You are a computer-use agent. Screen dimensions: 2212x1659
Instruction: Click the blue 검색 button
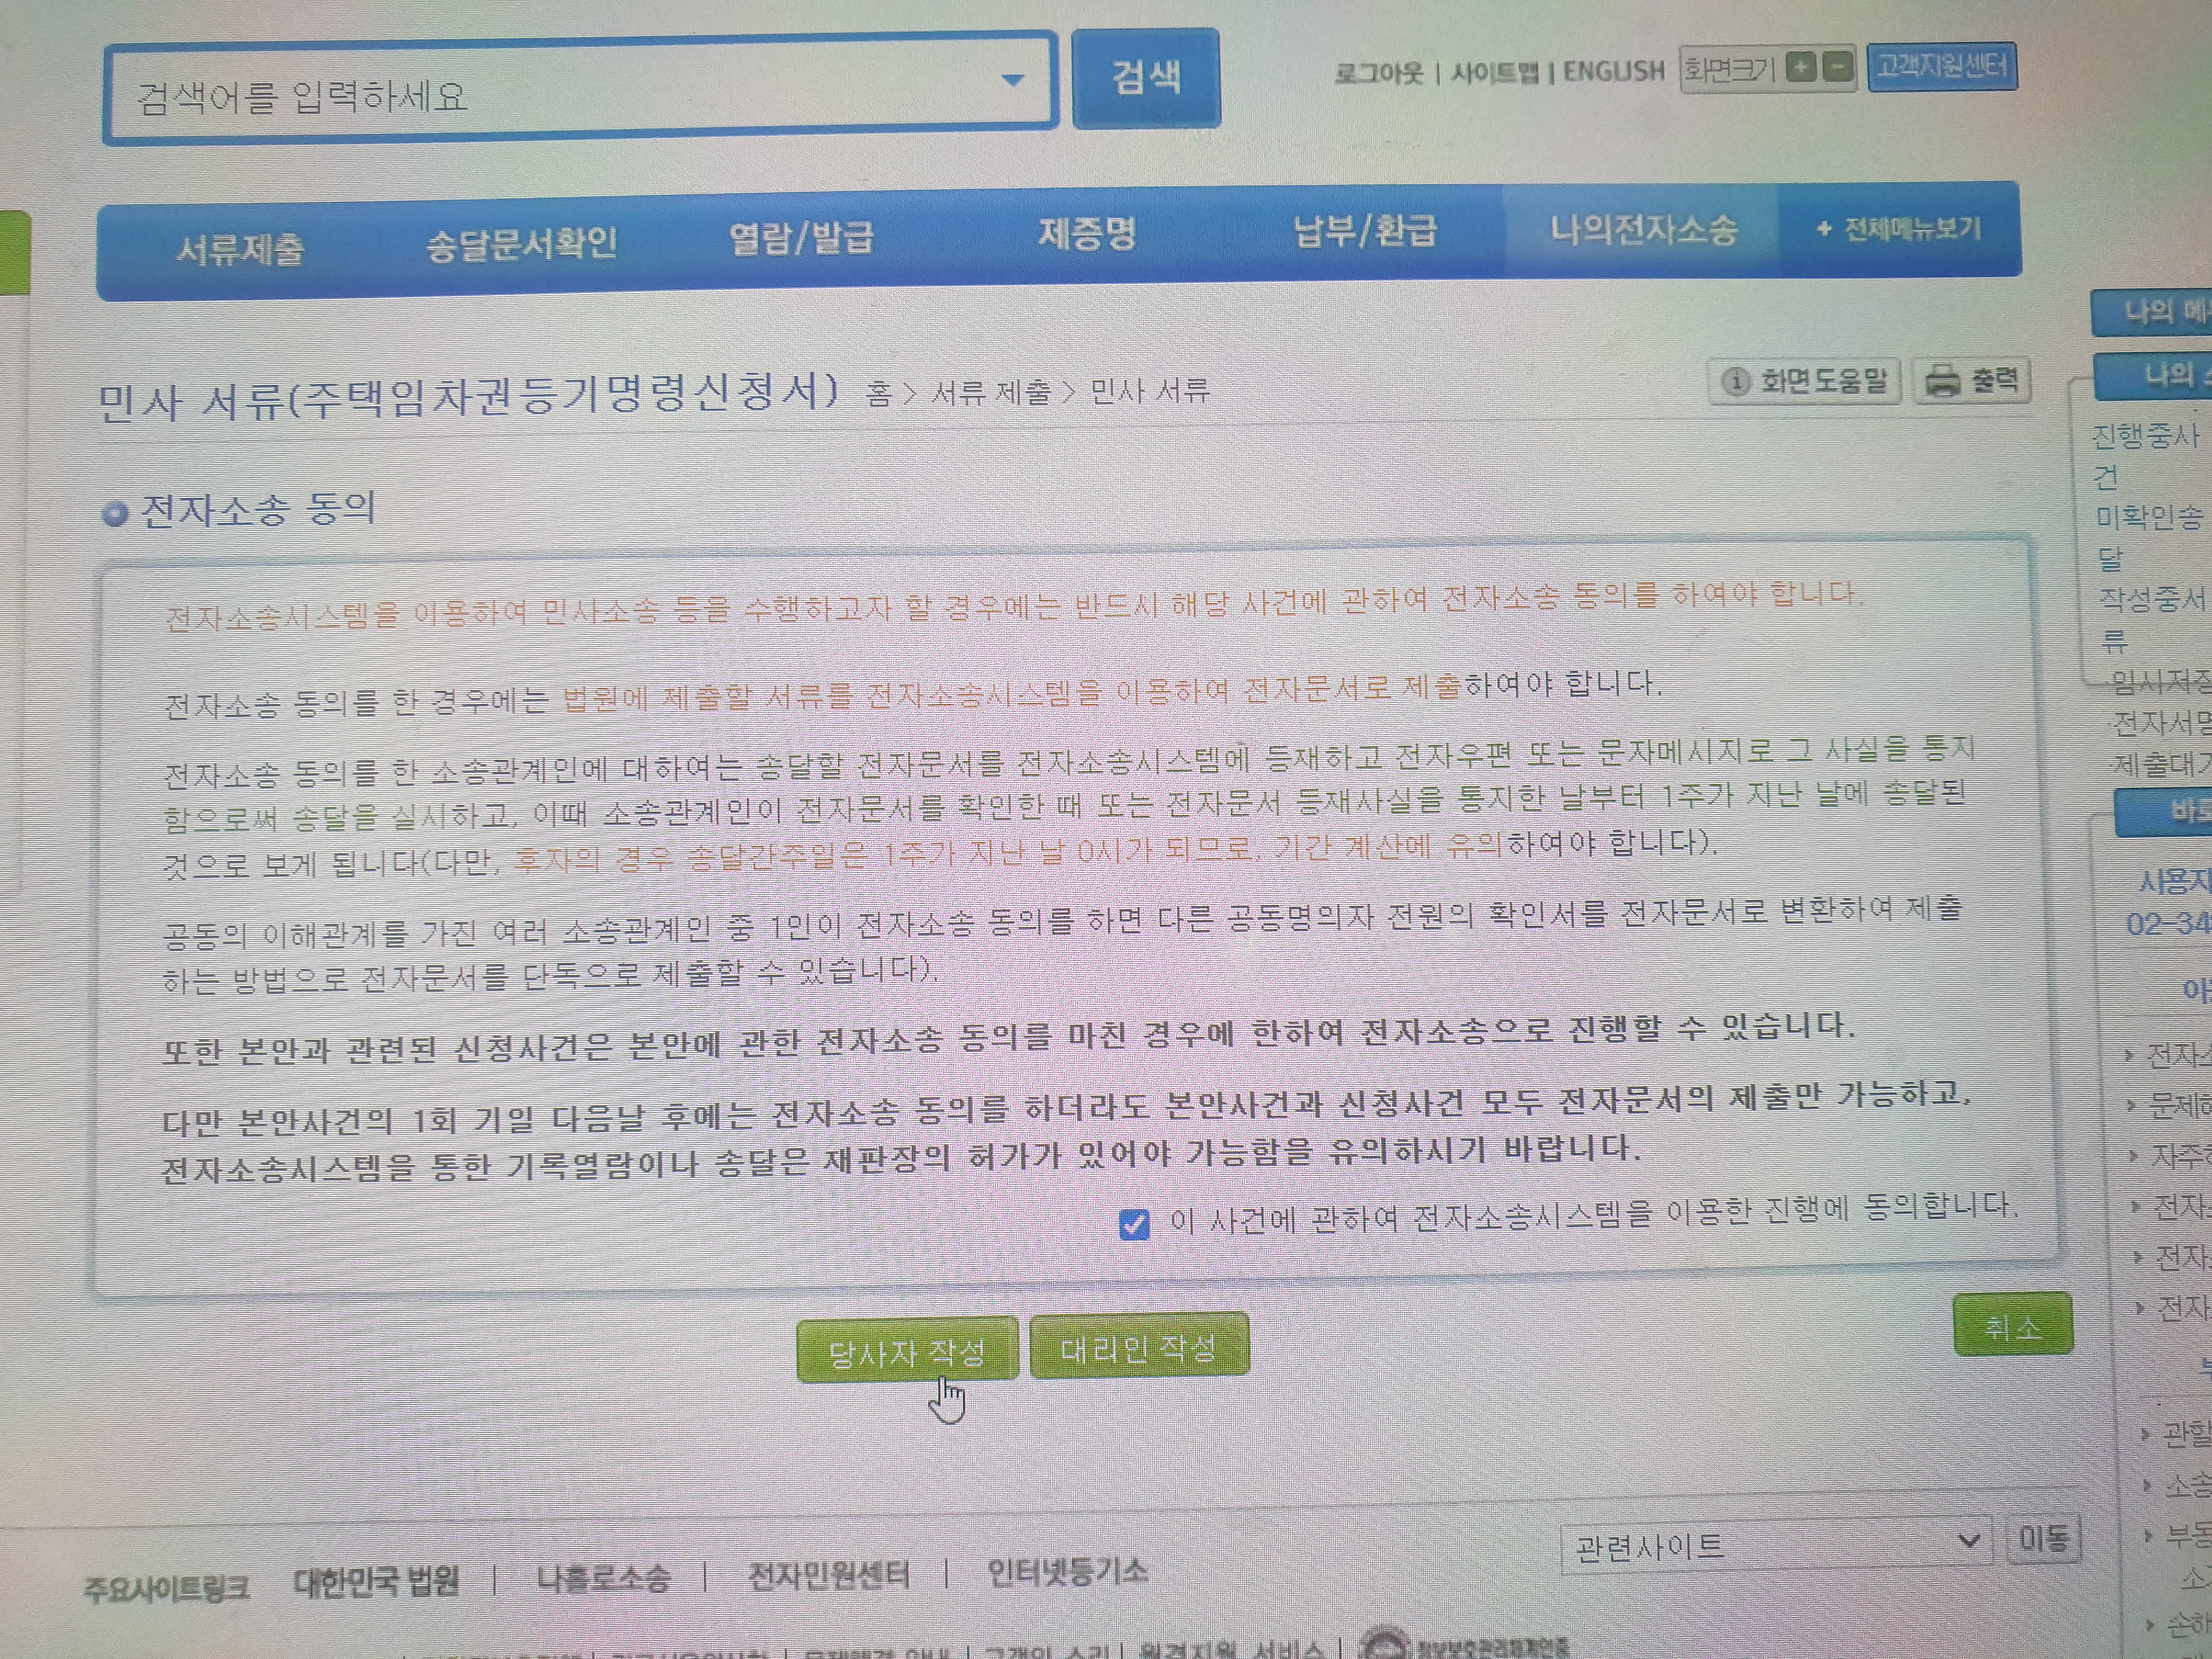click(x=1146, y=78)
